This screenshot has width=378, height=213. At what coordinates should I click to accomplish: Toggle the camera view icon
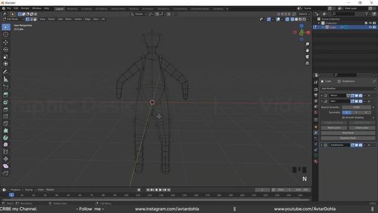307,57
